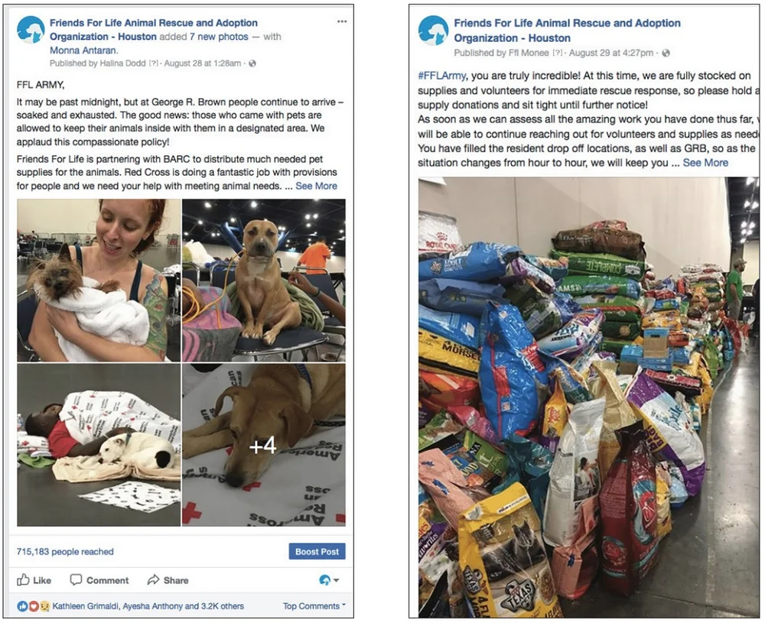Expand right post text with See More
The height and width of the screenshot is (623, 765).
(705, 163)
